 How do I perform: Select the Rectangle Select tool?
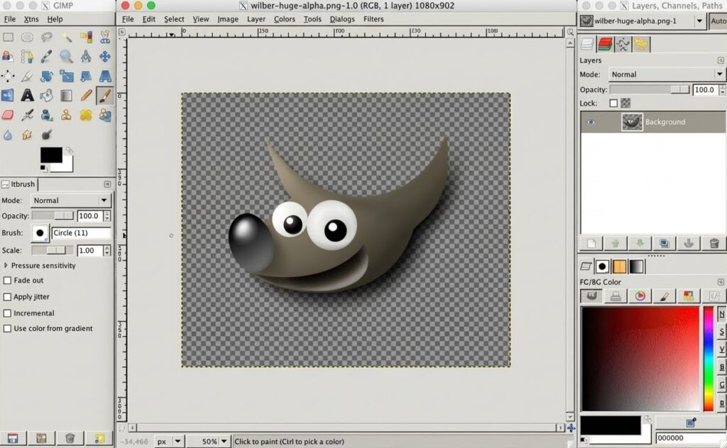click(x=8, y=37)
